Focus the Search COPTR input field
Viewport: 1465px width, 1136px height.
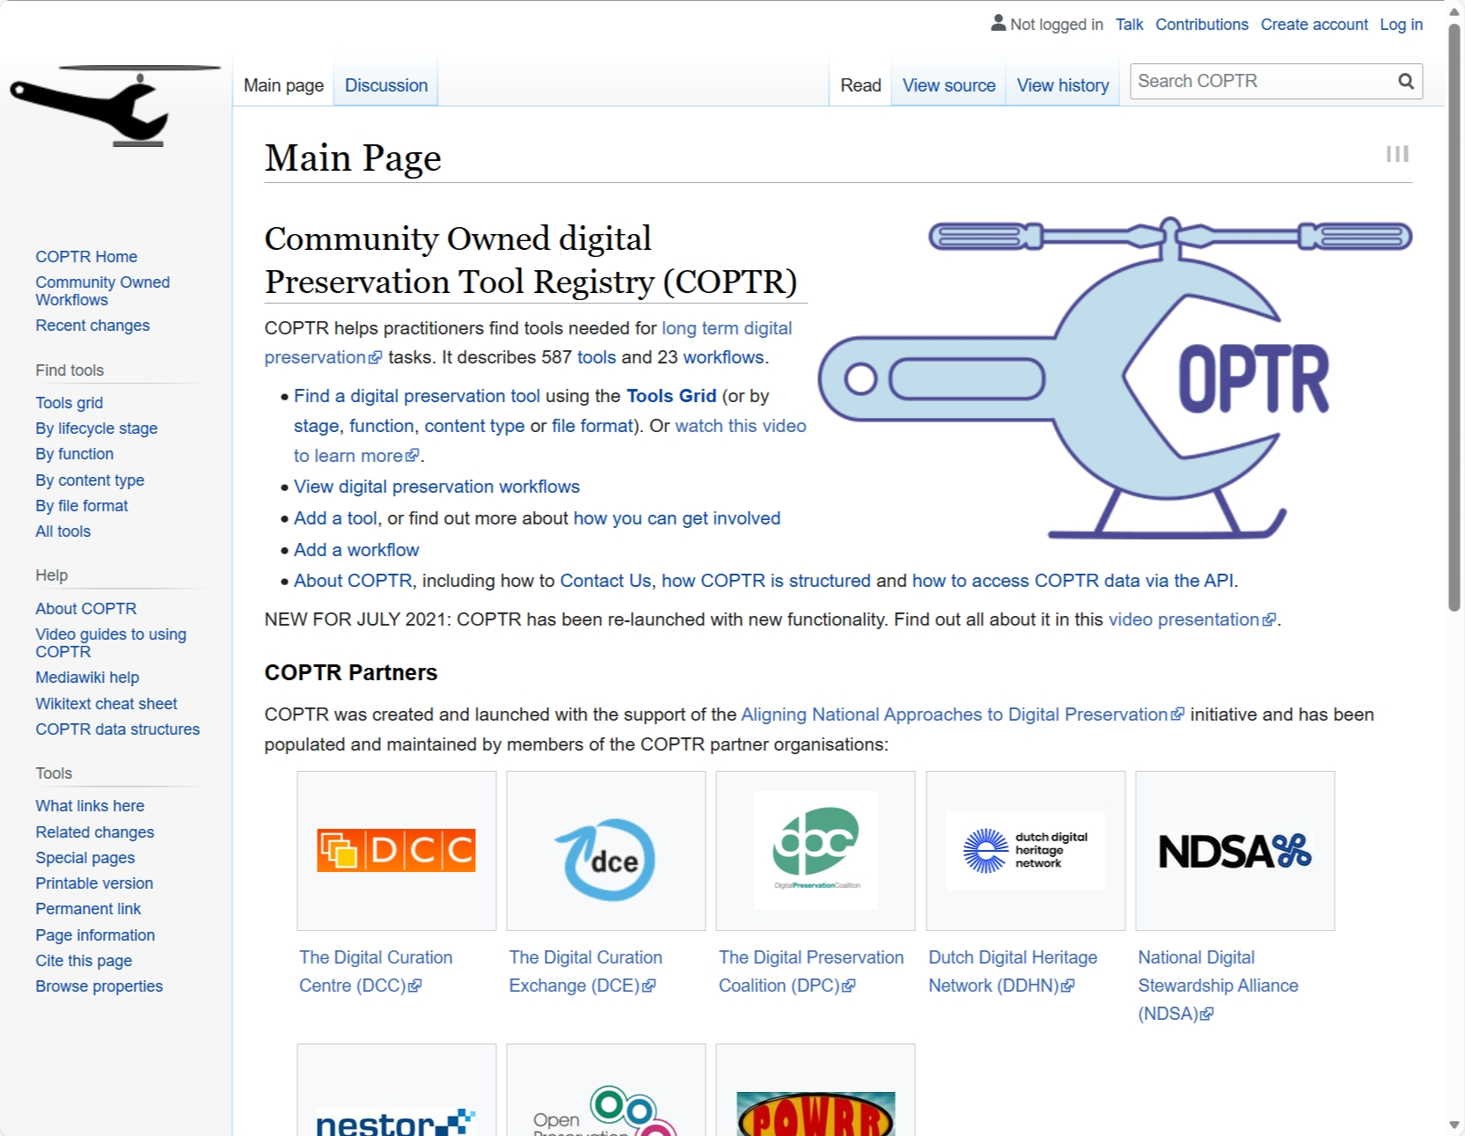(x=1262, y=82)
